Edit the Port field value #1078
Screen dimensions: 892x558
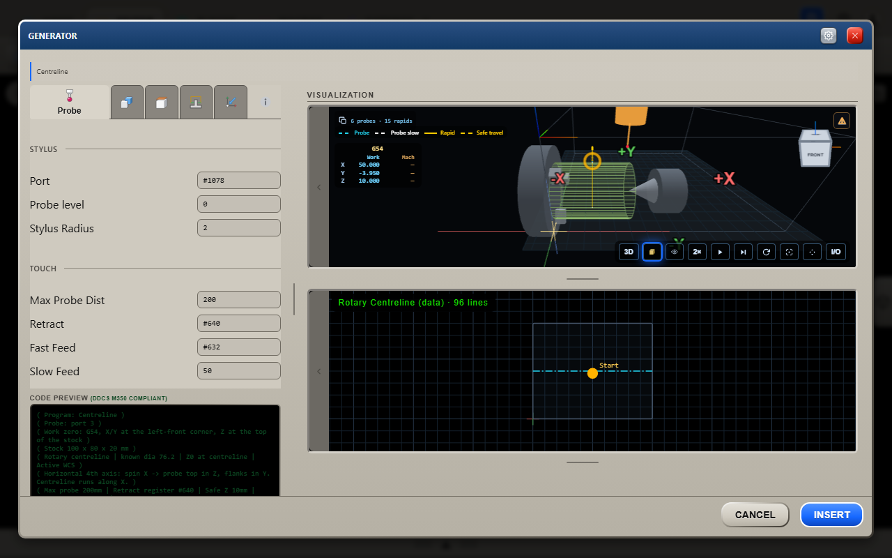239,181
